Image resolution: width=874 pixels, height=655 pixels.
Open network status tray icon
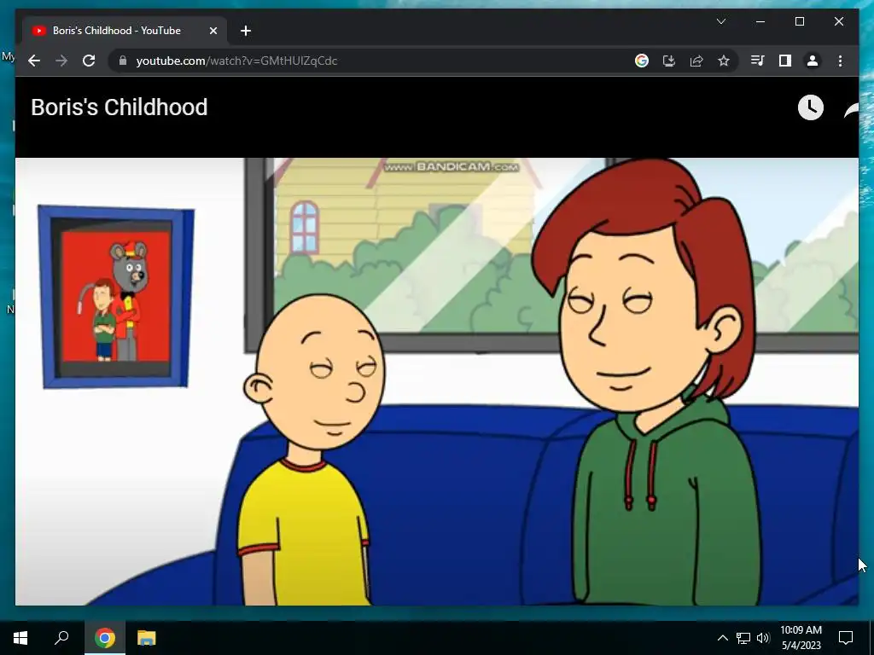(x=743, y=638)
